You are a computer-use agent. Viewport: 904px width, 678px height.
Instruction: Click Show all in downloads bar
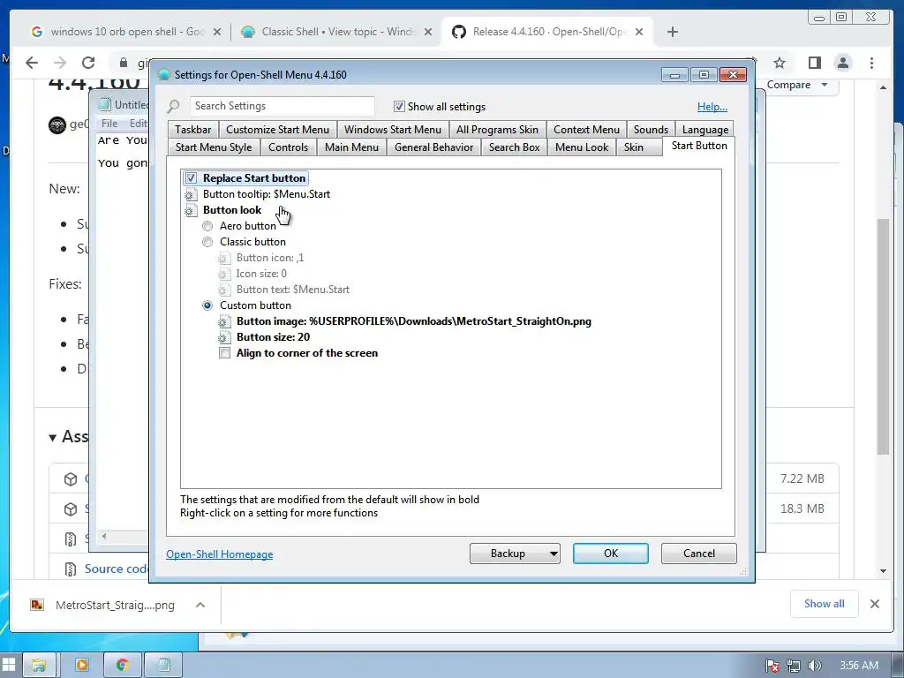click(824, 604)
